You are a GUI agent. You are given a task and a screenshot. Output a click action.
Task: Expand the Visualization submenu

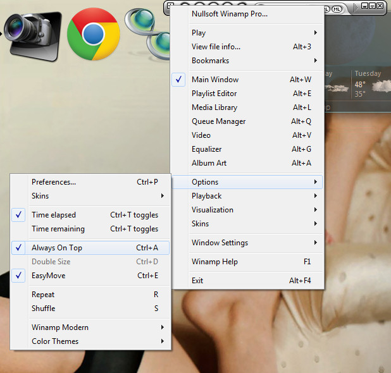247,210
